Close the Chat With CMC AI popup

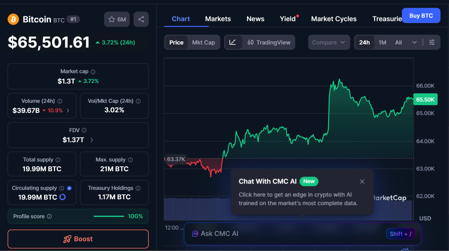coord(362,181)
